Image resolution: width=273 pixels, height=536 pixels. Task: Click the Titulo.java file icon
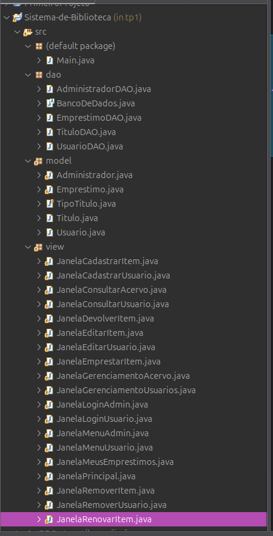point(49,218)
